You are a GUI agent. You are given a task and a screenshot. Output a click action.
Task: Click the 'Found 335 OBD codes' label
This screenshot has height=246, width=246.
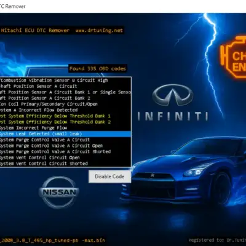point(98,69)
